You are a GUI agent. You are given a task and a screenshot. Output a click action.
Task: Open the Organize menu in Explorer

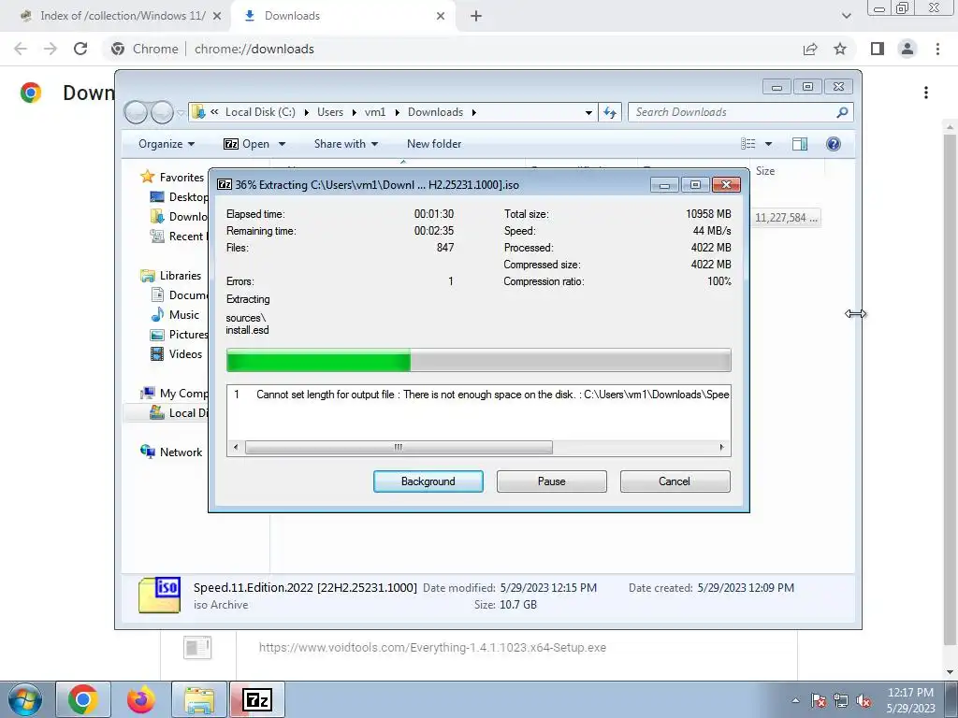[x=167, y=144]
